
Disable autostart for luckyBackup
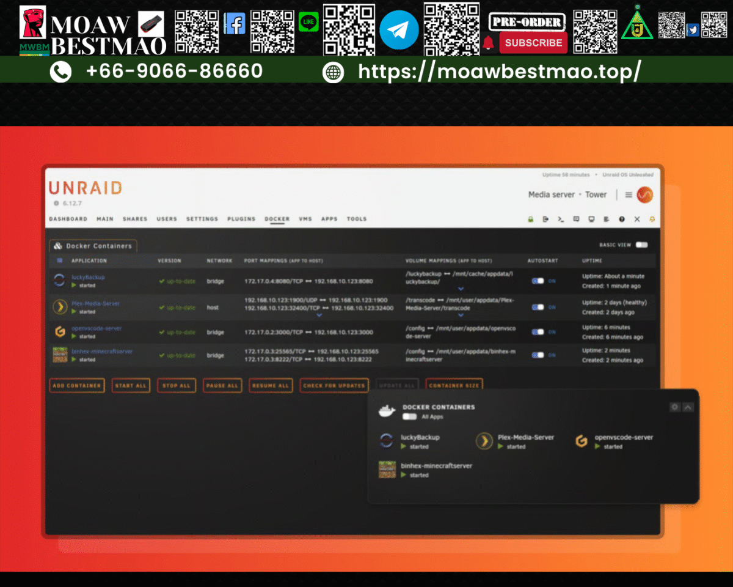pos(538,280)
